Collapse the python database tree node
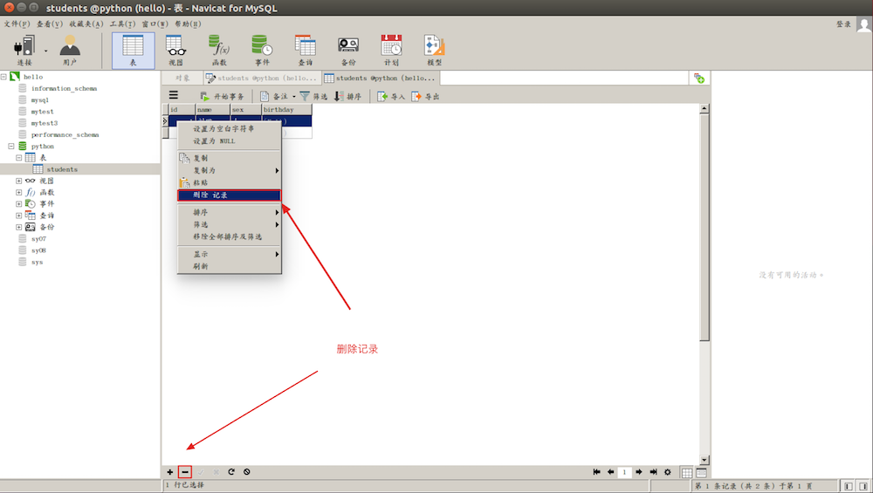This screenshot has width=873, height=493. tap(11, 147)
